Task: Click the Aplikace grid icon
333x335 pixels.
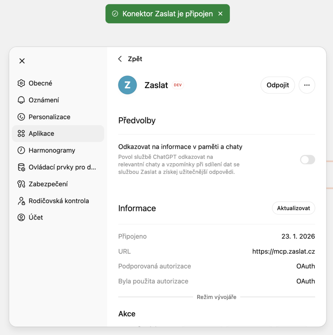Action: pyautogui.click(x=21, y=133)
